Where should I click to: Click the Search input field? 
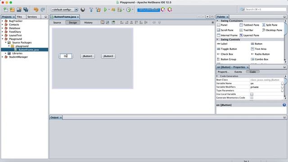pos(265,9)
